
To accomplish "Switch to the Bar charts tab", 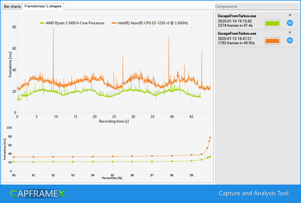I will pos(12,6).
